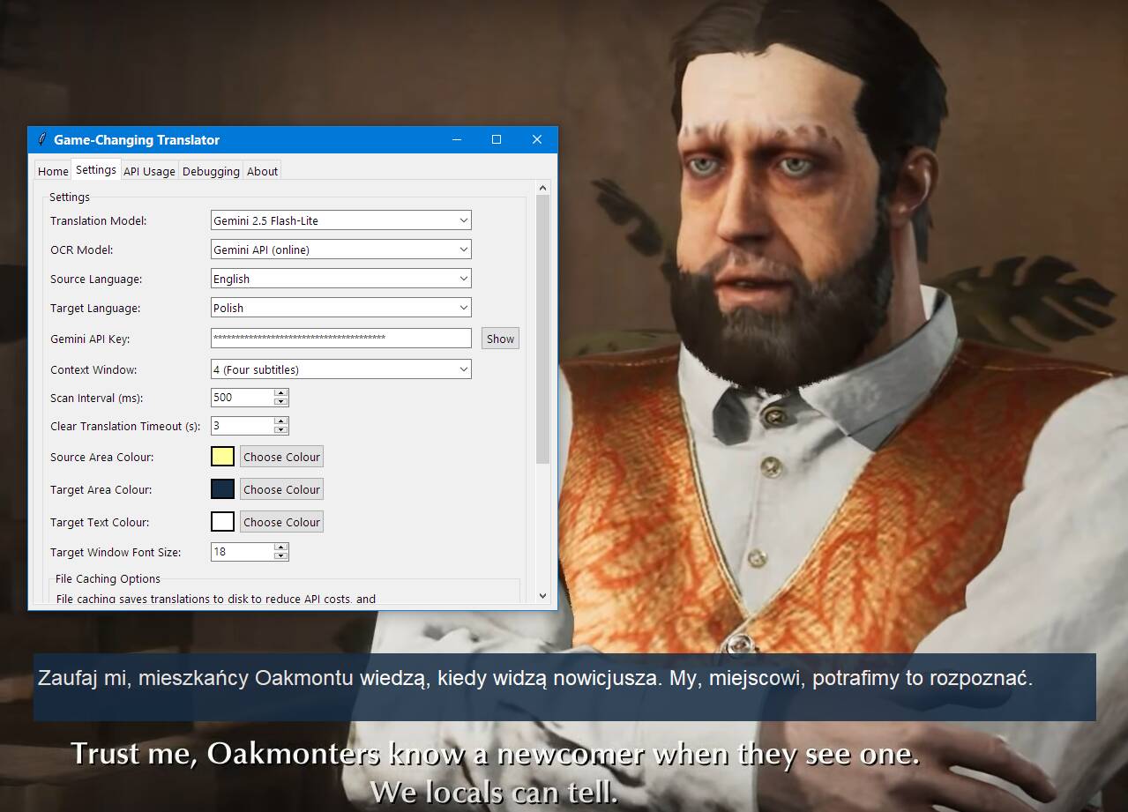Click the "Translation Model:" label
Image resolution: width=1128 pixels, height=812 pixels.
pos(98,220)
